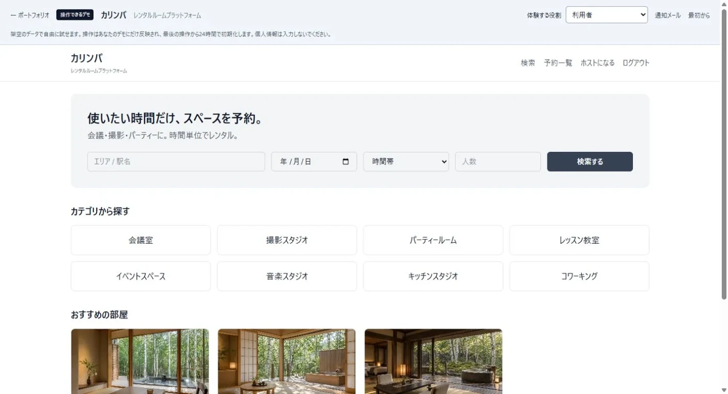Click the 通知メール link
The image size is (728, 394).
tap(668, 15)
